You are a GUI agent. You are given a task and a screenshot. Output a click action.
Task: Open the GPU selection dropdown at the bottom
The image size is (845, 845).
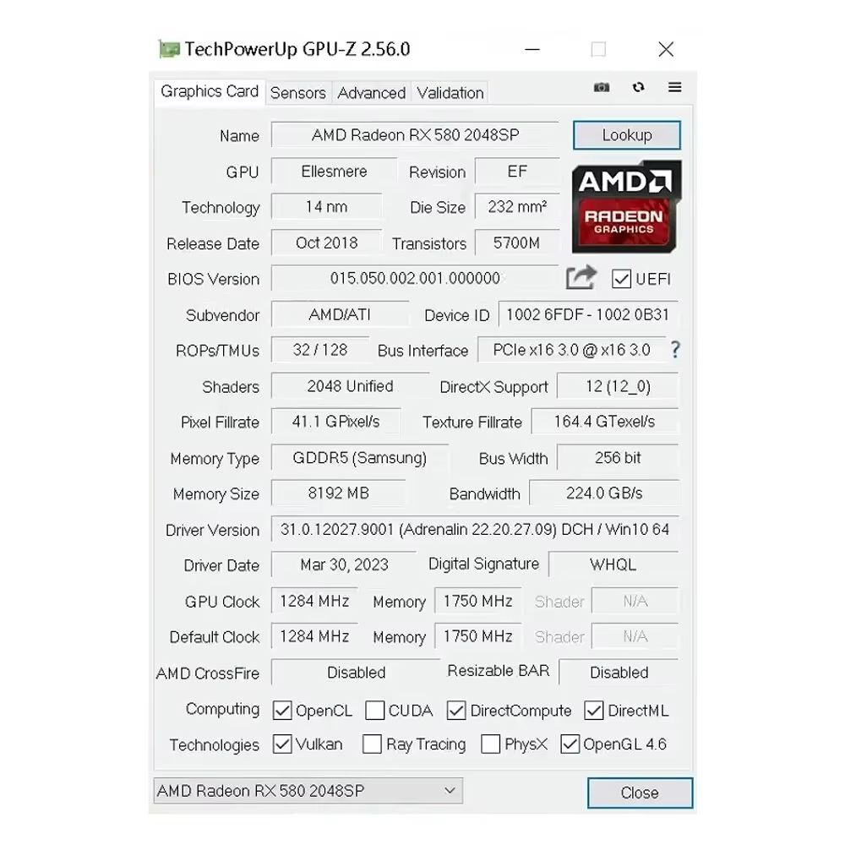450,791
